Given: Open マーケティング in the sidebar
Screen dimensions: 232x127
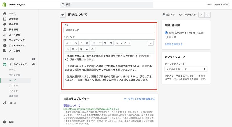Looking at the screenshot, I should point(17,40).
